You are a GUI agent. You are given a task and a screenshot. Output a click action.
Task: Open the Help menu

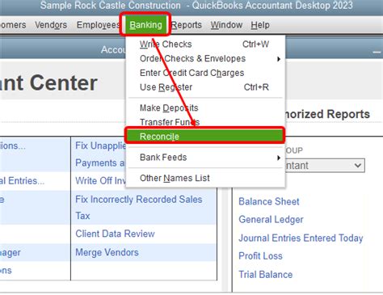260,25
